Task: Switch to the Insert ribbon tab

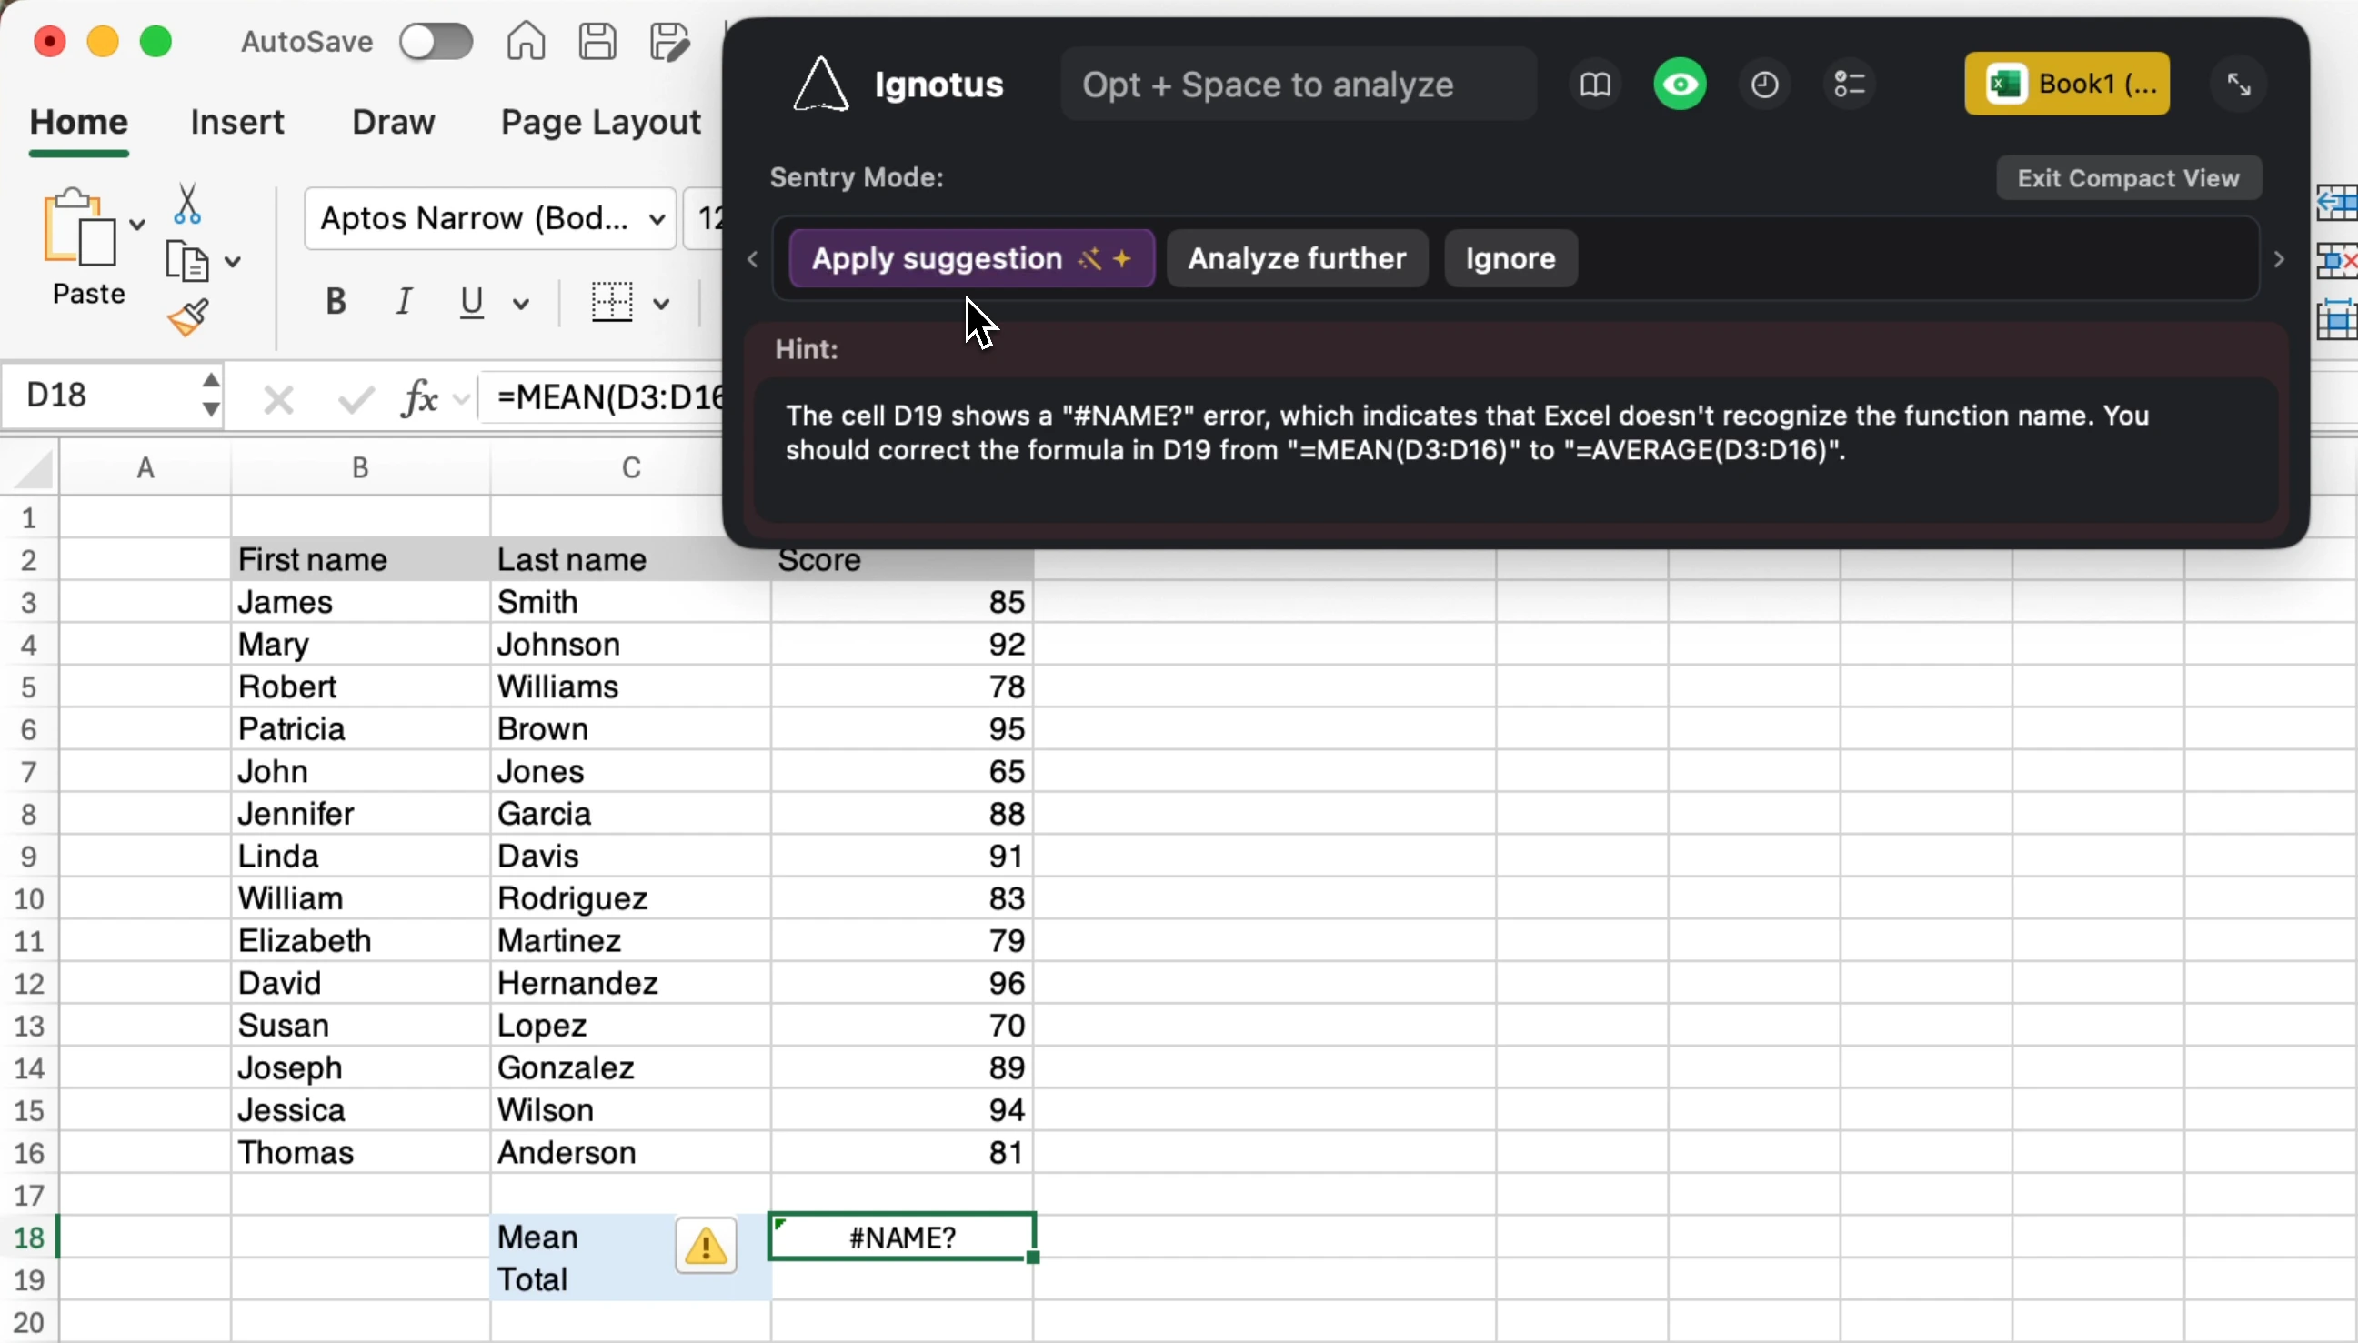Action: click(238, 121)
